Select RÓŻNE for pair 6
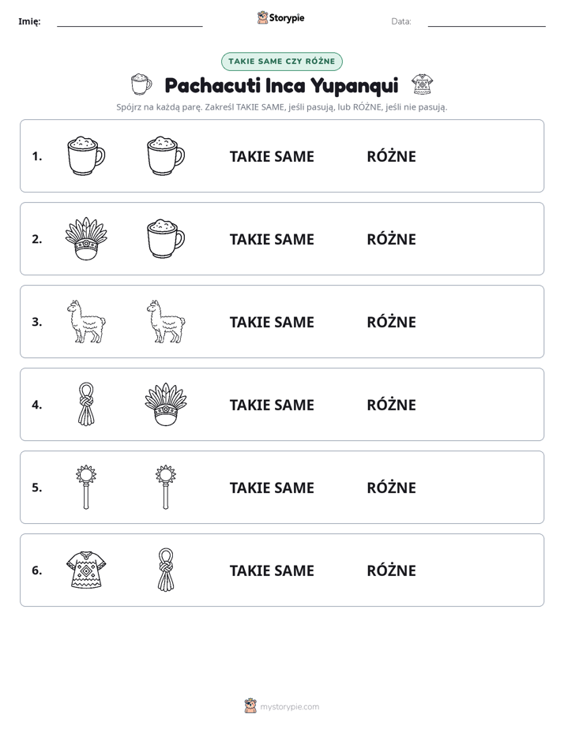This screenshot has height=729, width=564. [x=391, y=570]
